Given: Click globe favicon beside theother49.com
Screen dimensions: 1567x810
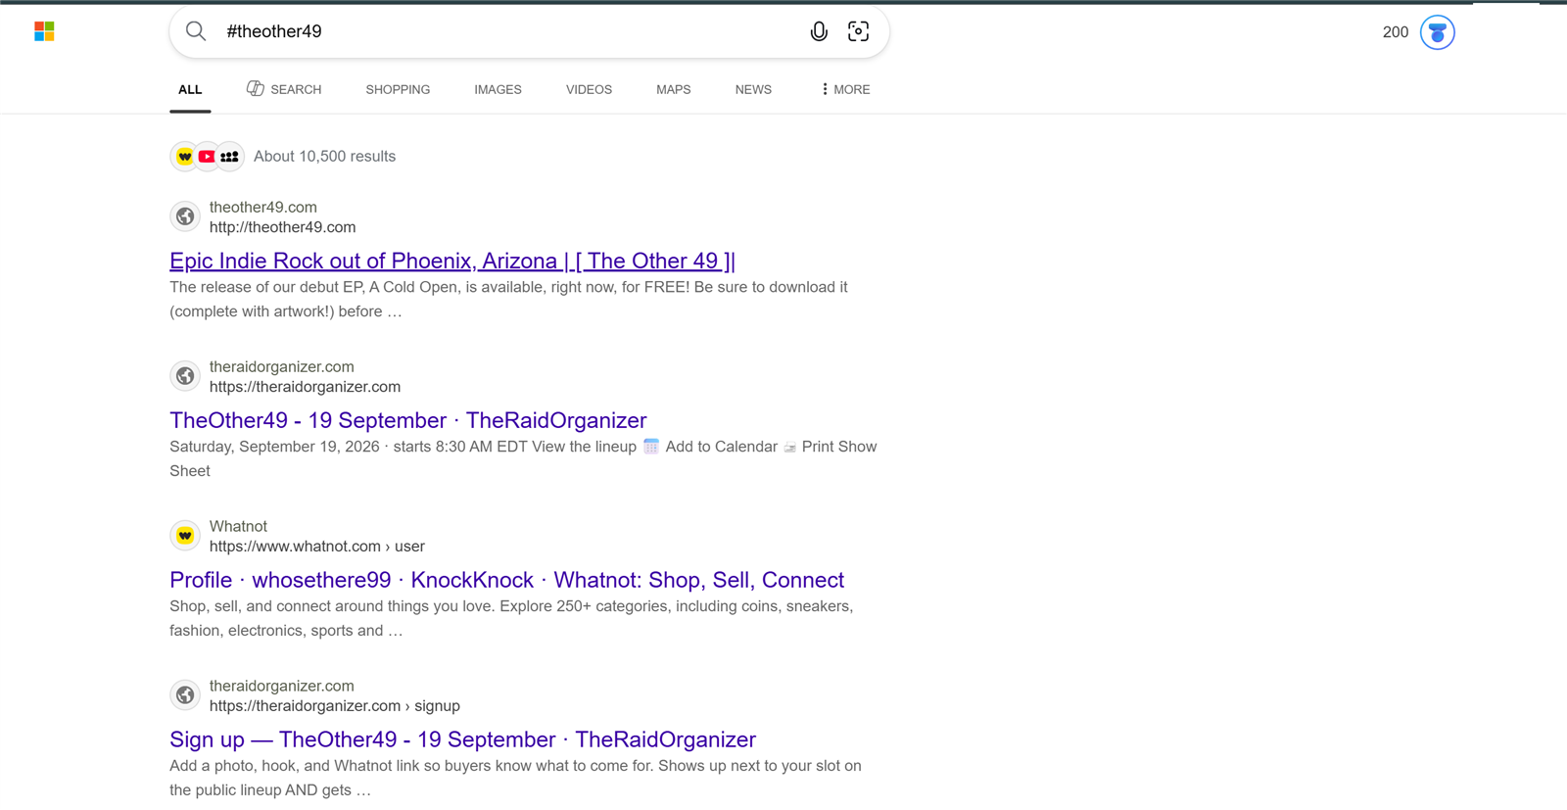Looking at the screenshot, I should click(185, 216).
